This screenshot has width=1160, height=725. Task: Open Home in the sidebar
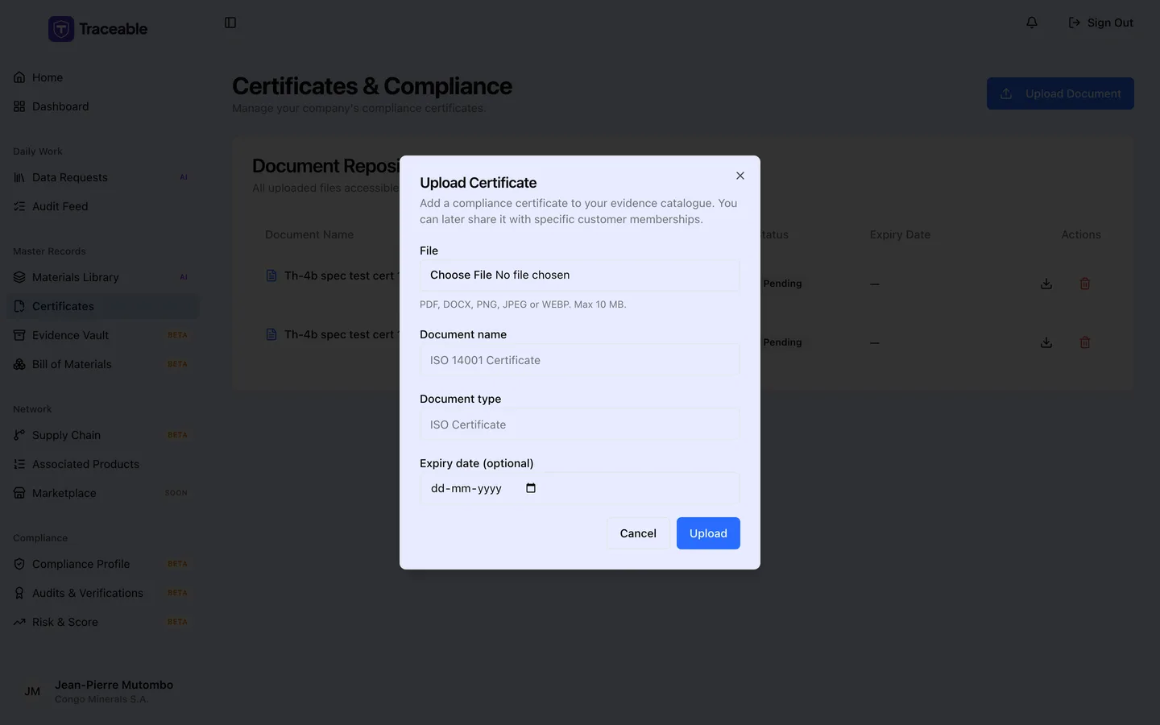coord(102,77)
